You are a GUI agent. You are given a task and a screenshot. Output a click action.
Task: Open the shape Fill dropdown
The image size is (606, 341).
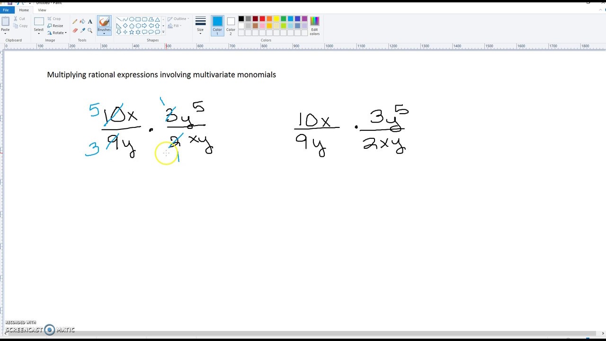[x=175, y=26]
